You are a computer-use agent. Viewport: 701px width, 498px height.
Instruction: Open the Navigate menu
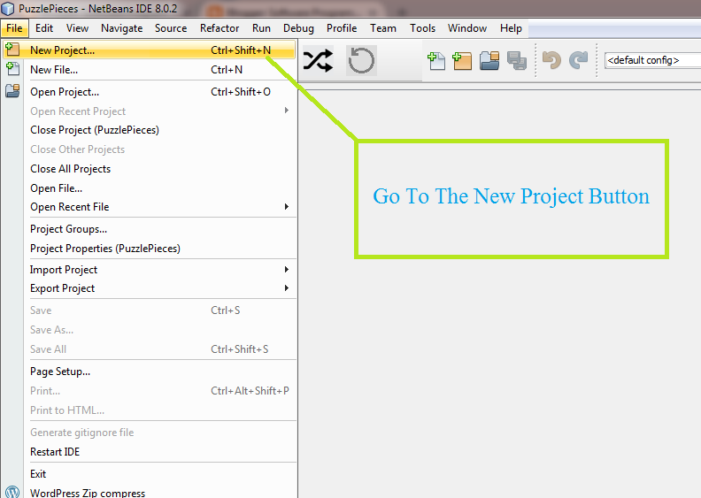pos(121,28)
